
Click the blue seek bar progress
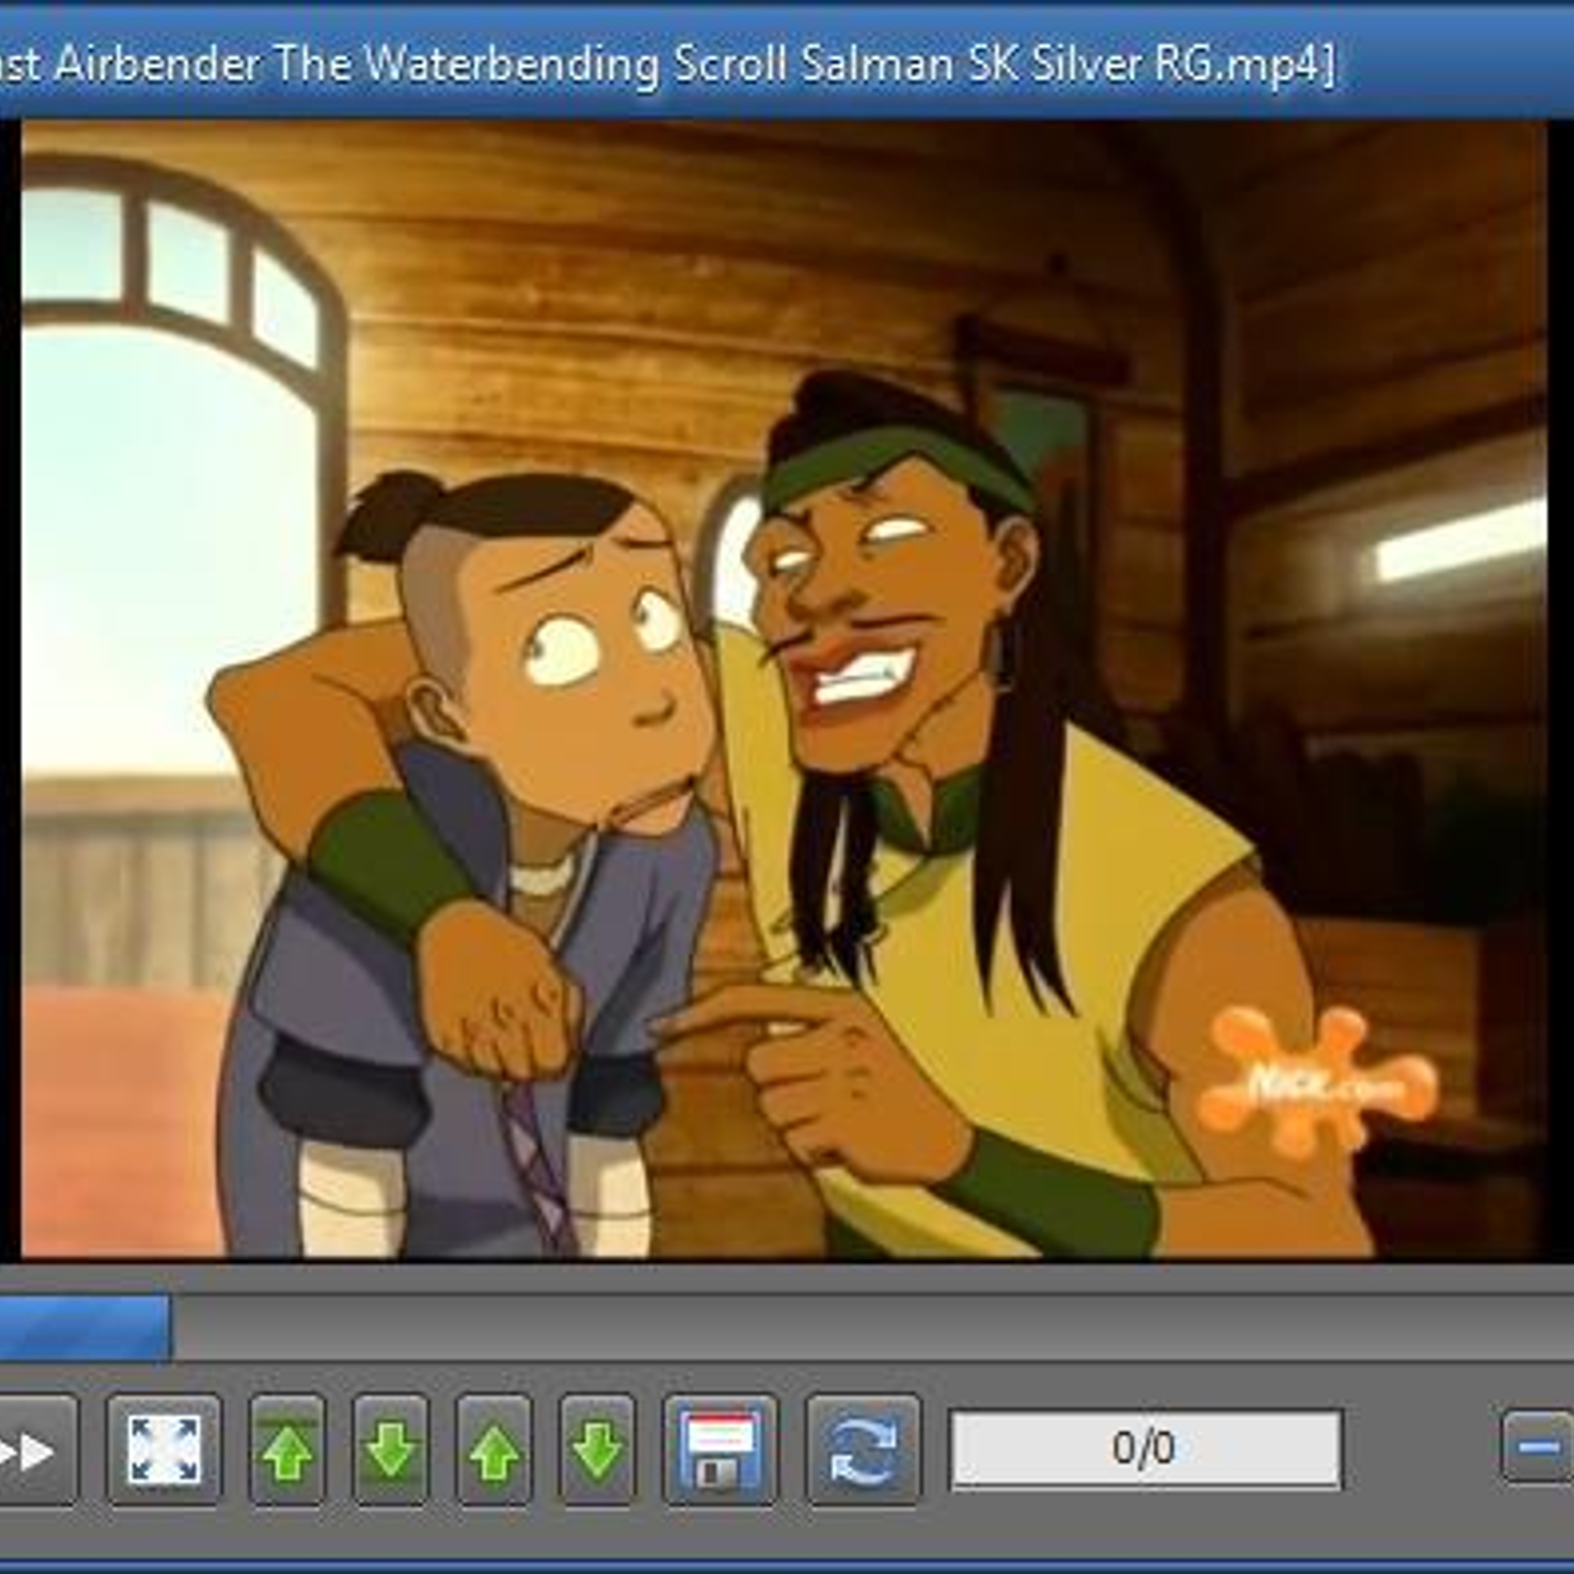coord(85,1328)
